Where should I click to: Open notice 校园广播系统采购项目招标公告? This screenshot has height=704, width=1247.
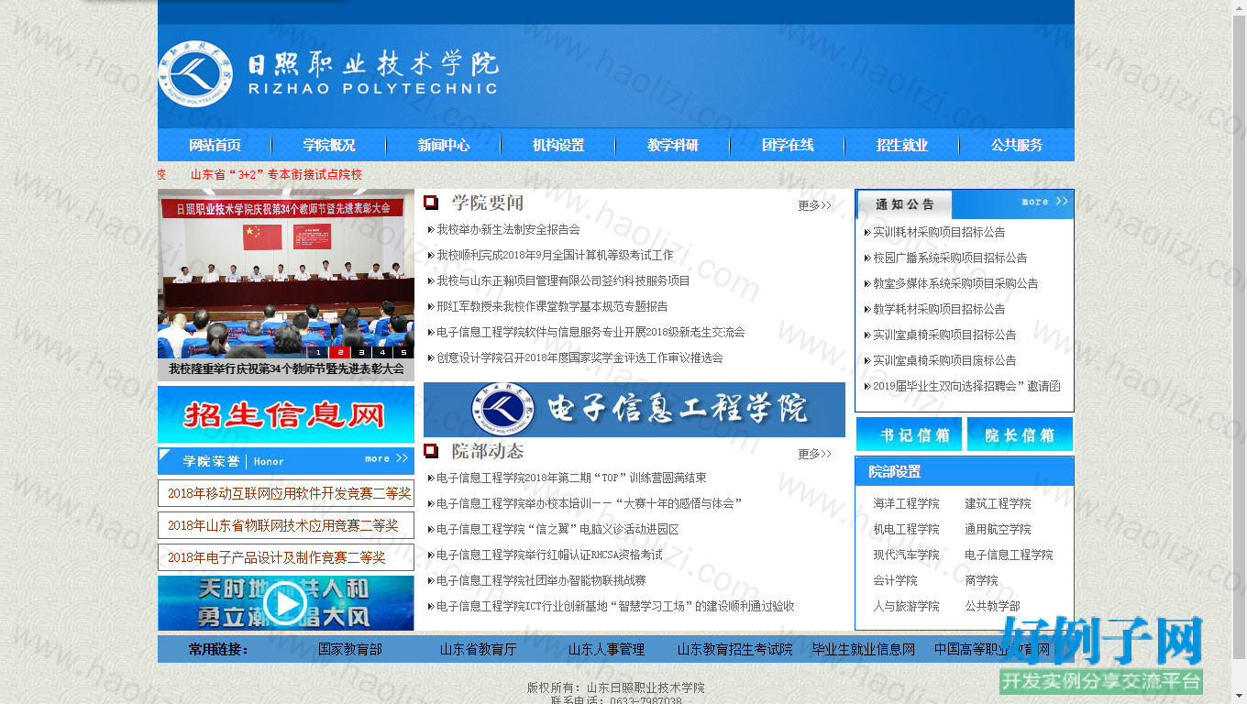(x=950, y=258)
